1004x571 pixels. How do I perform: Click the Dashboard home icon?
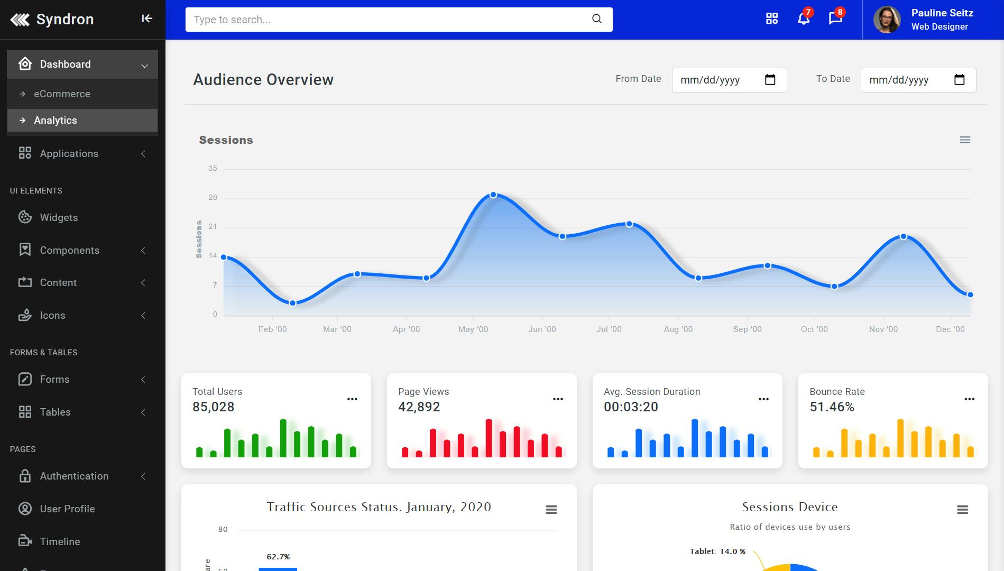coord(25,64)
